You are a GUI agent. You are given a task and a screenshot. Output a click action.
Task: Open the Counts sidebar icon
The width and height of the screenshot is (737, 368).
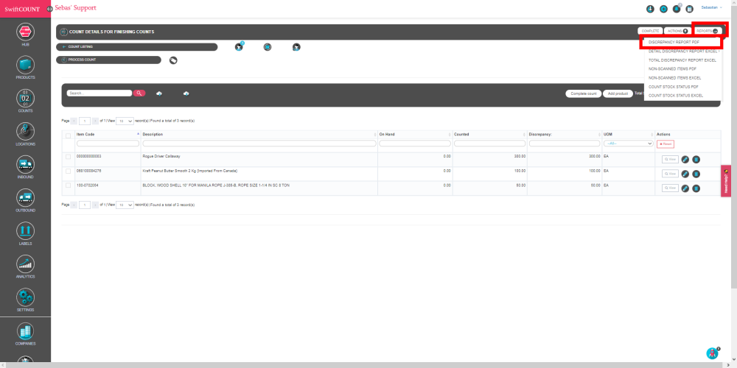(25, 98)
